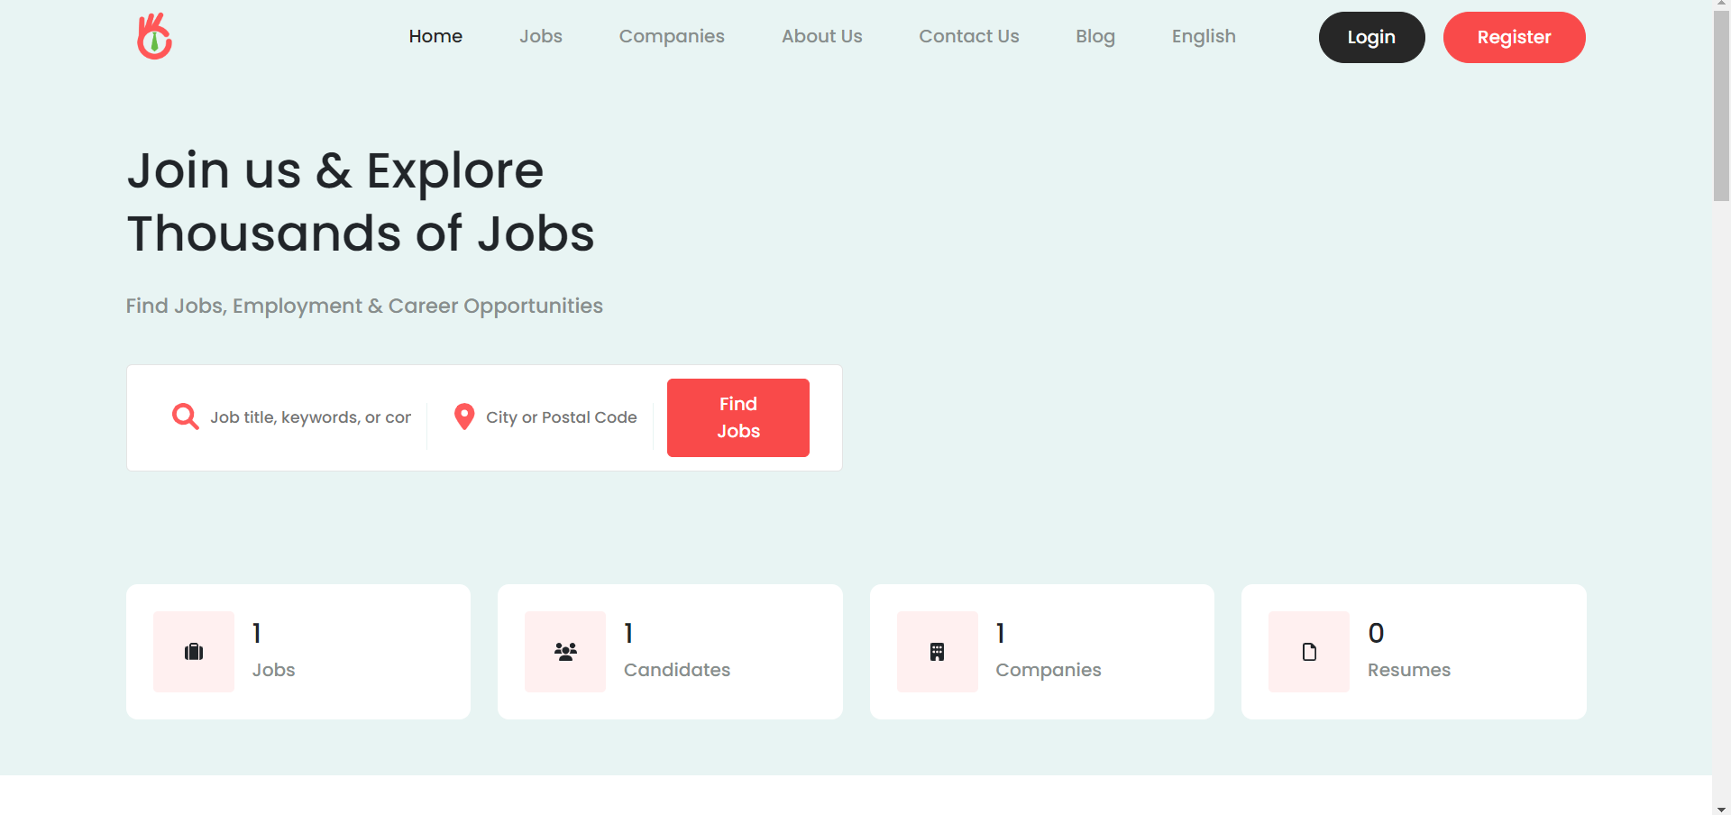Screen dimensions: 1731x815
Task: Open the Jobs navigation link
Action: click(540, 37)
